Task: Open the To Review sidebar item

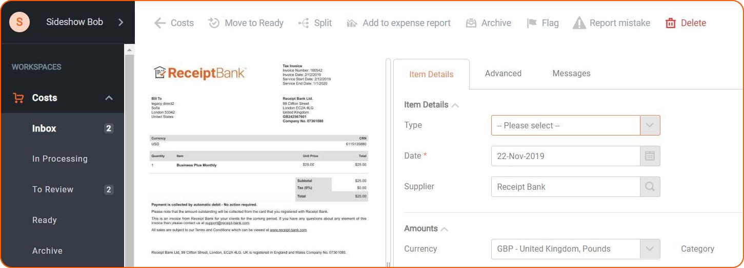Action: coord(63,189)
